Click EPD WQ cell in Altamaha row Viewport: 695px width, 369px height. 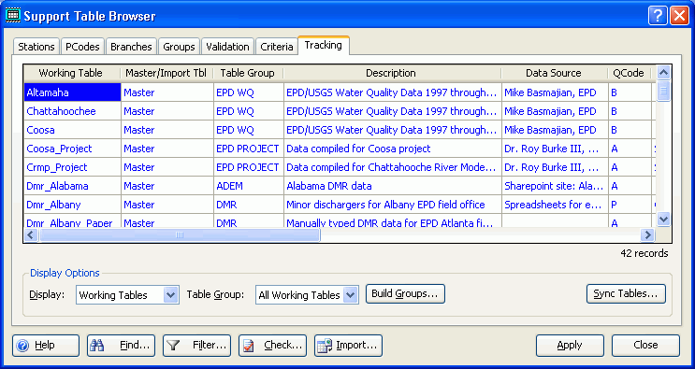pos(248,92)
